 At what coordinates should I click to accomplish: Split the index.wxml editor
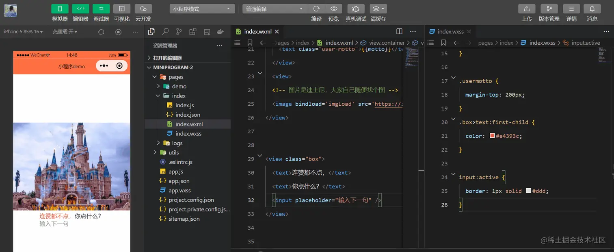point(399,31)
